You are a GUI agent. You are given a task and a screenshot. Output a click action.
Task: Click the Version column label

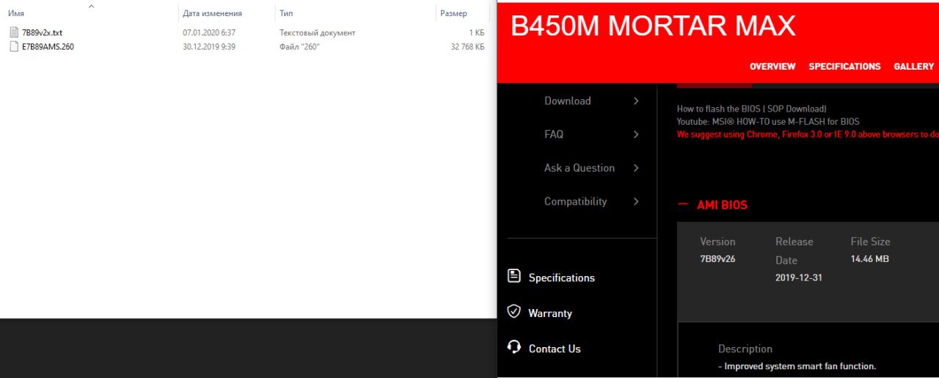point(717,241)
